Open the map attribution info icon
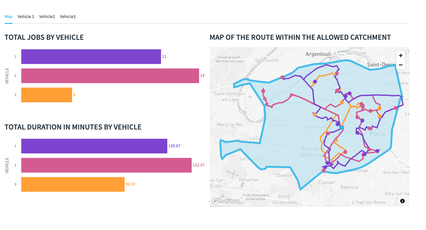The width and height of the screenshot is (426, 230). [402, 201]
